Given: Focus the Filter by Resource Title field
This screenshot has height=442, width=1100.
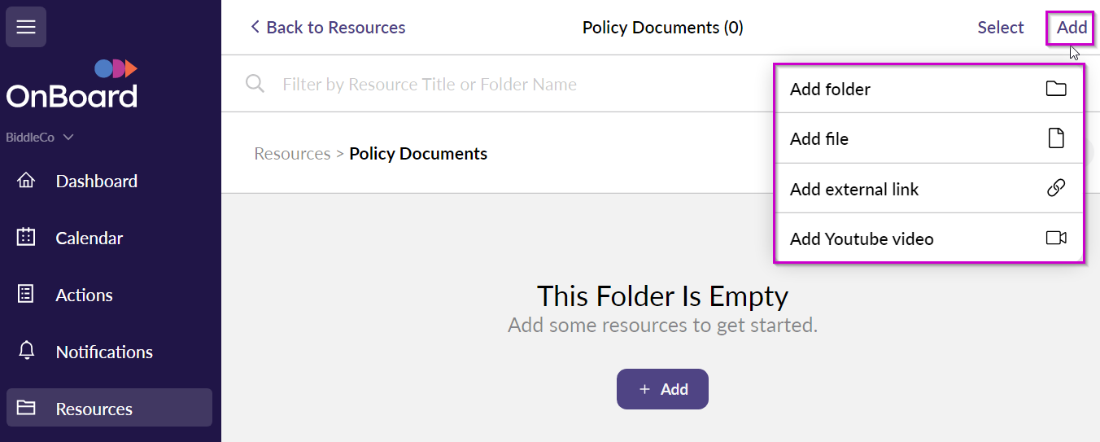Looking at the screenshot, I should click(x=504, y=85).
